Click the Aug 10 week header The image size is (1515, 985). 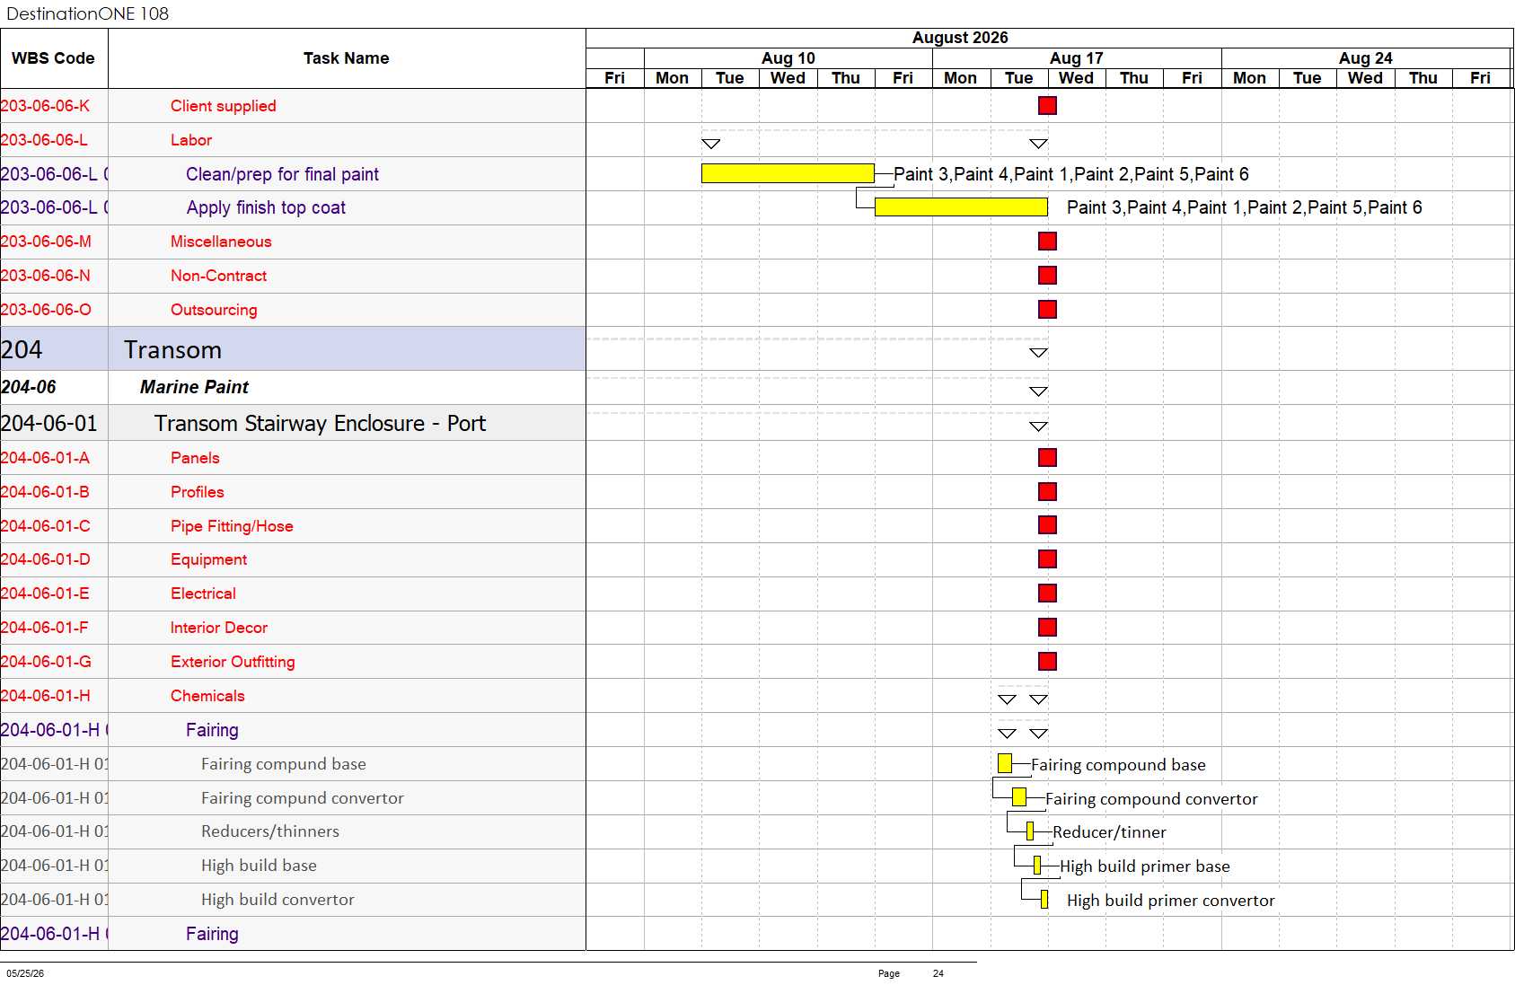tap(788, 58)
